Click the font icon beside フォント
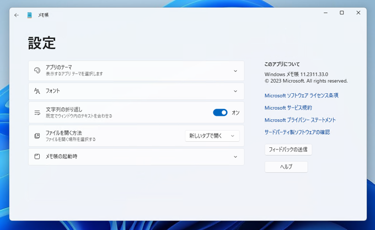 pos(37,91)
